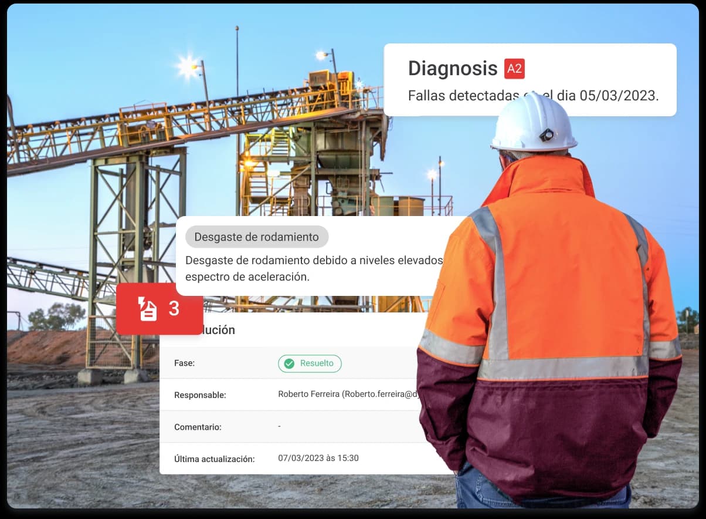The width and height of the screenshot is (706, 519).
Task: Click the number 3 on the red badge
Action: click(x=174, y=308)
